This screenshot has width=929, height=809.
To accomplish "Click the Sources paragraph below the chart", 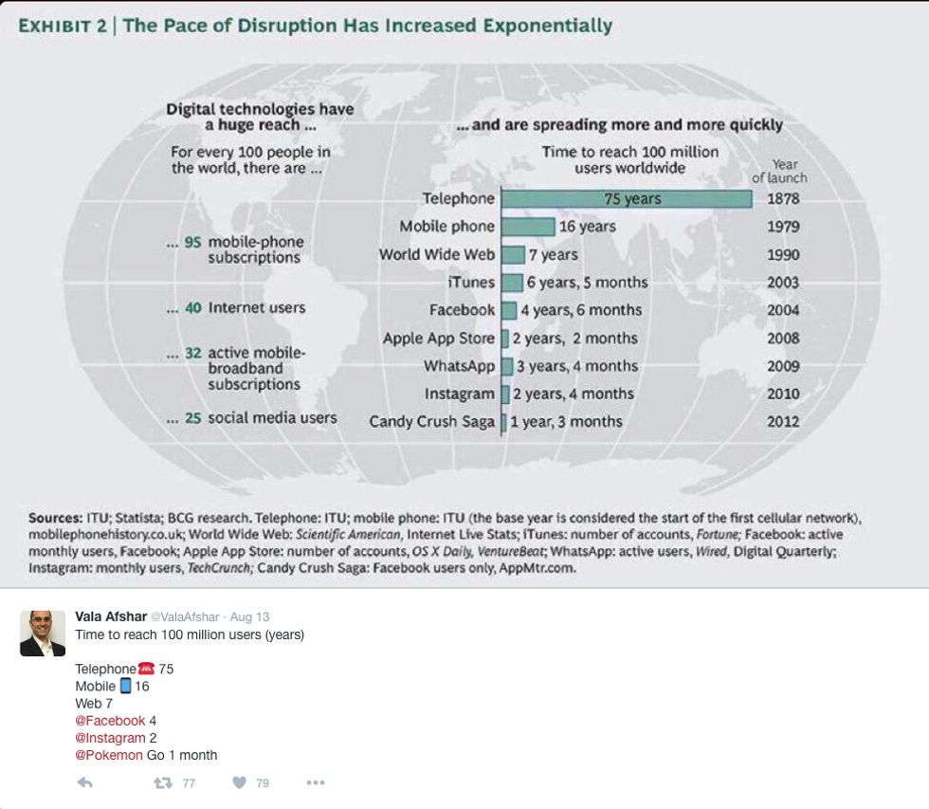I will click(x=446, y=543).
